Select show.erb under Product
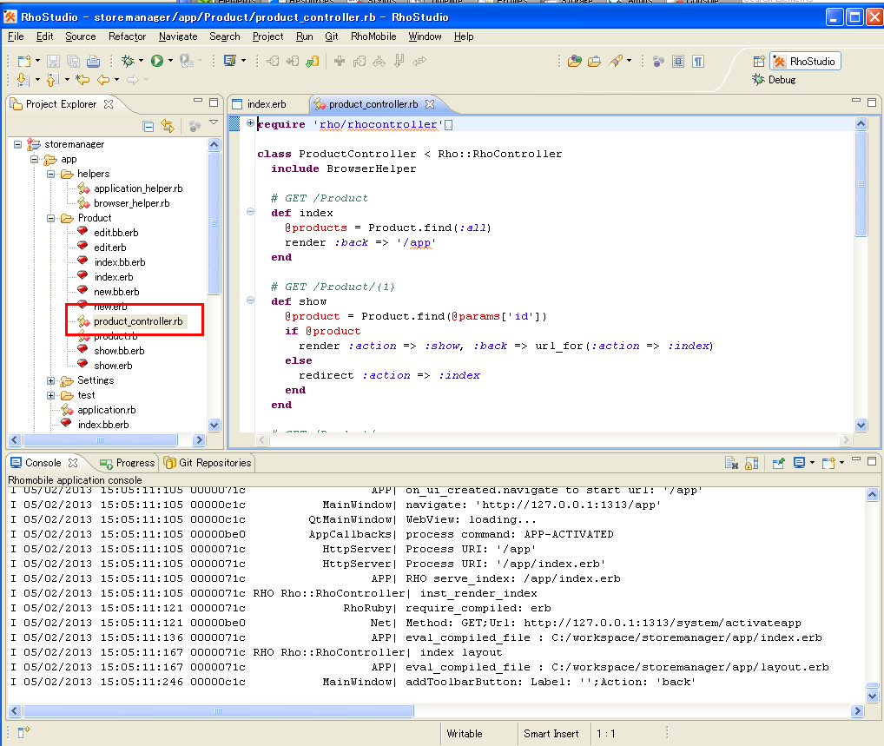Screen dimensions: 884x746 (x=113, y=366)
